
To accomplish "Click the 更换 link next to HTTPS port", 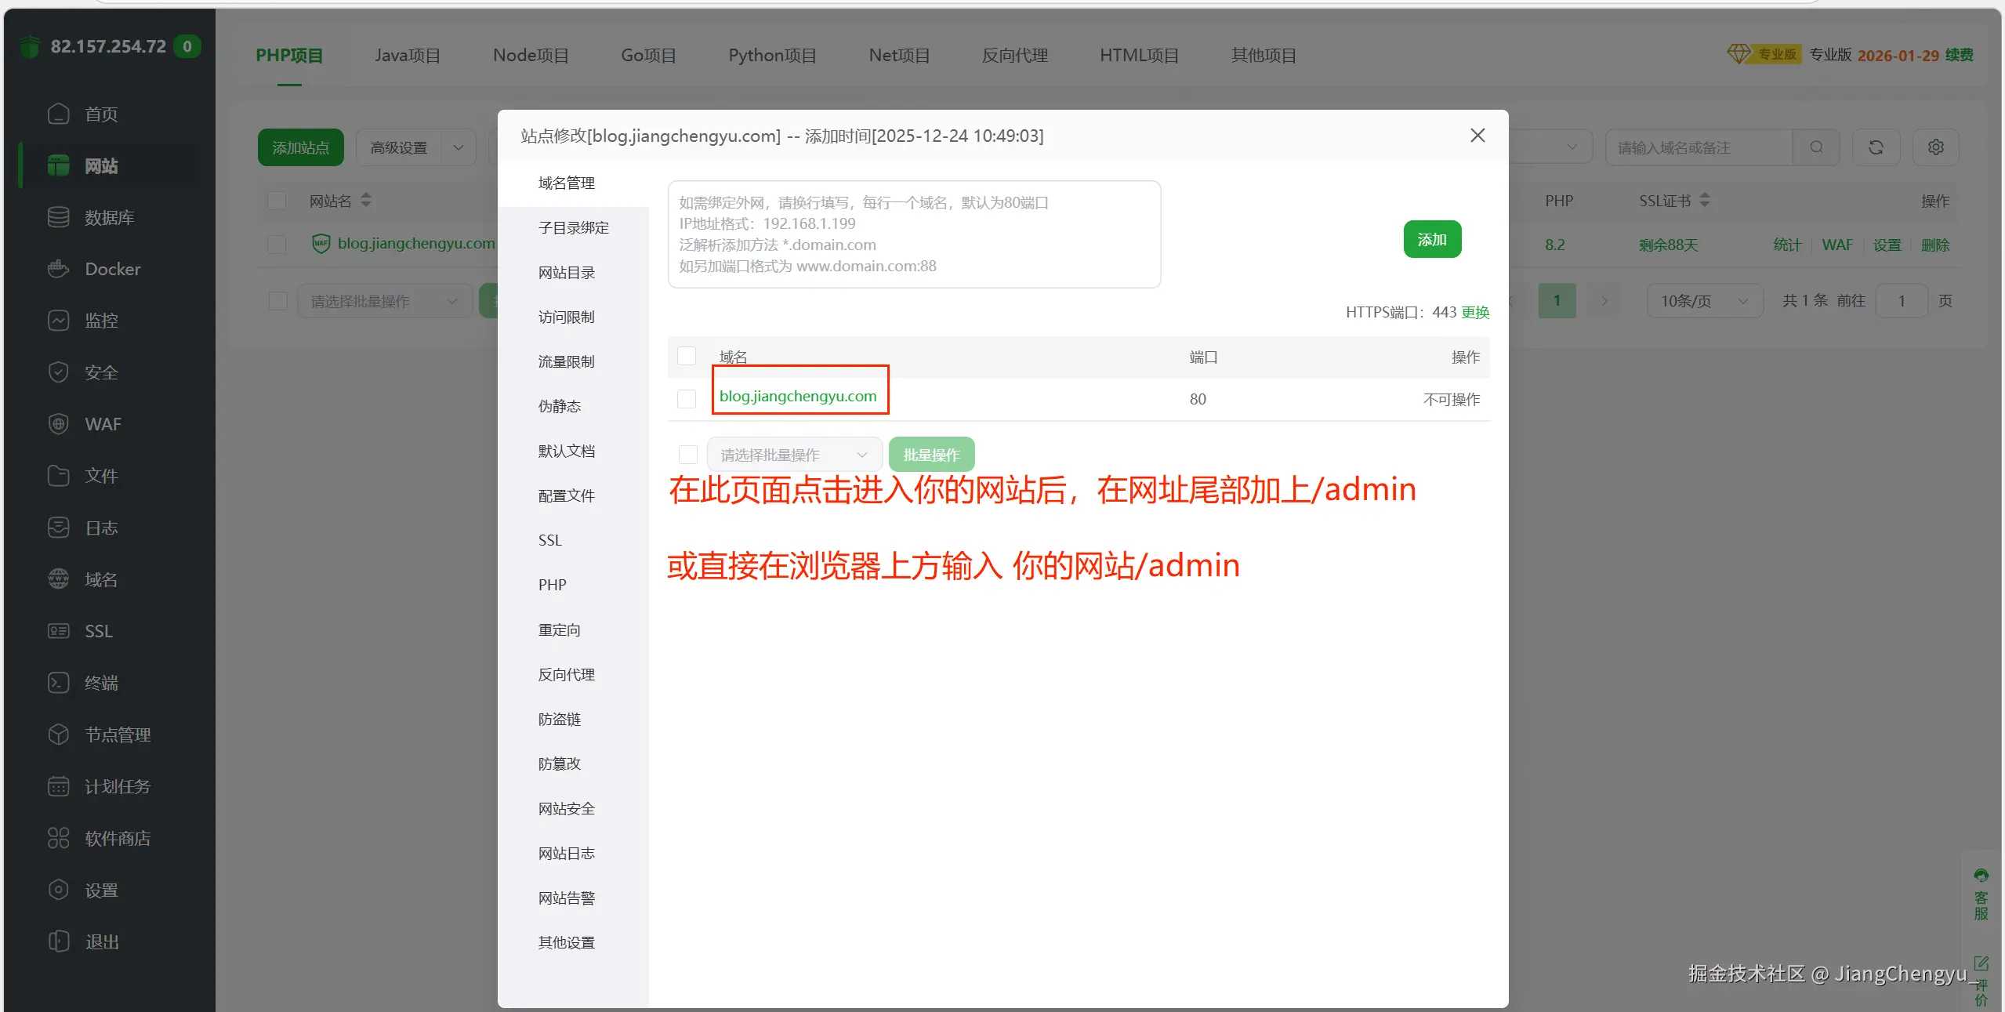I will (x=1475, y=312).
